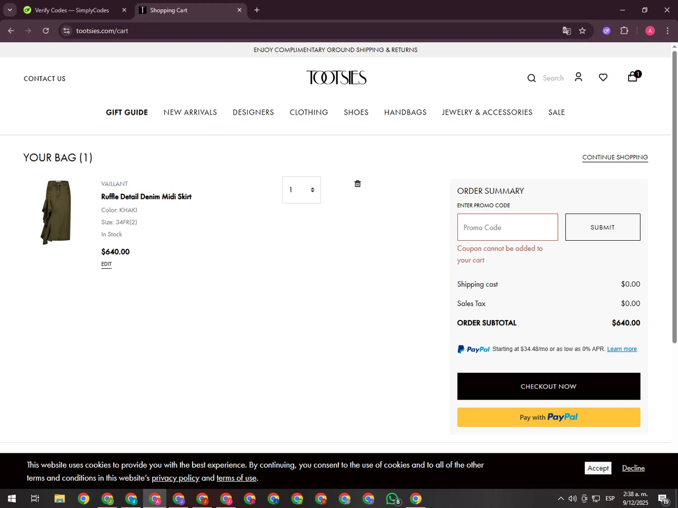Open the taskbar clock and date

(x=636, y=499)
